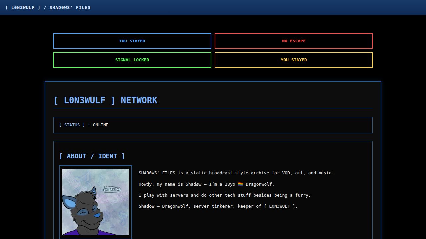Click the [ STATUS ] label
This screenshot has height=239, width=426.
[x=72, y=125]
